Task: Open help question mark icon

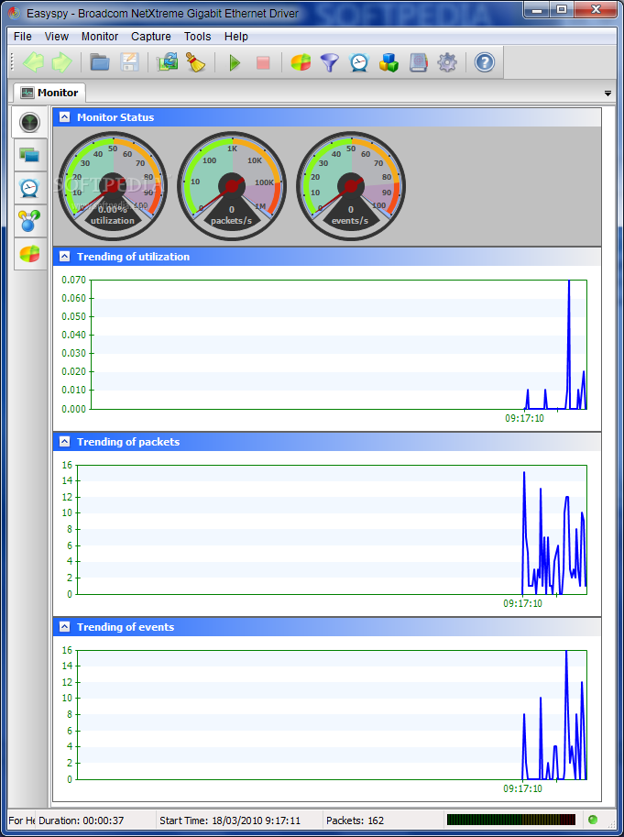Action: (x=485, y=62)
